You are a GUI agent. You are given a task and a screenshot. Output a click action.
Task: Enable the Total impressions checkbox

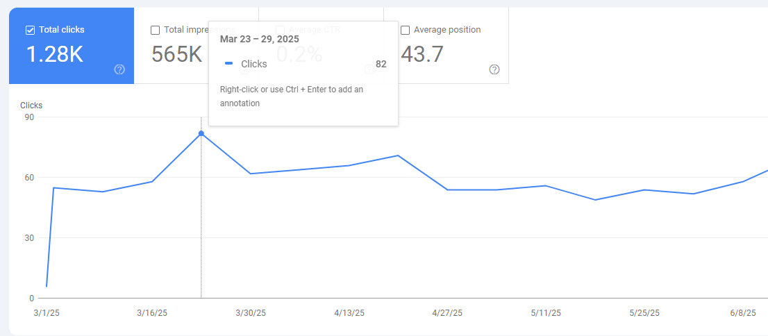tap(155, 30)
